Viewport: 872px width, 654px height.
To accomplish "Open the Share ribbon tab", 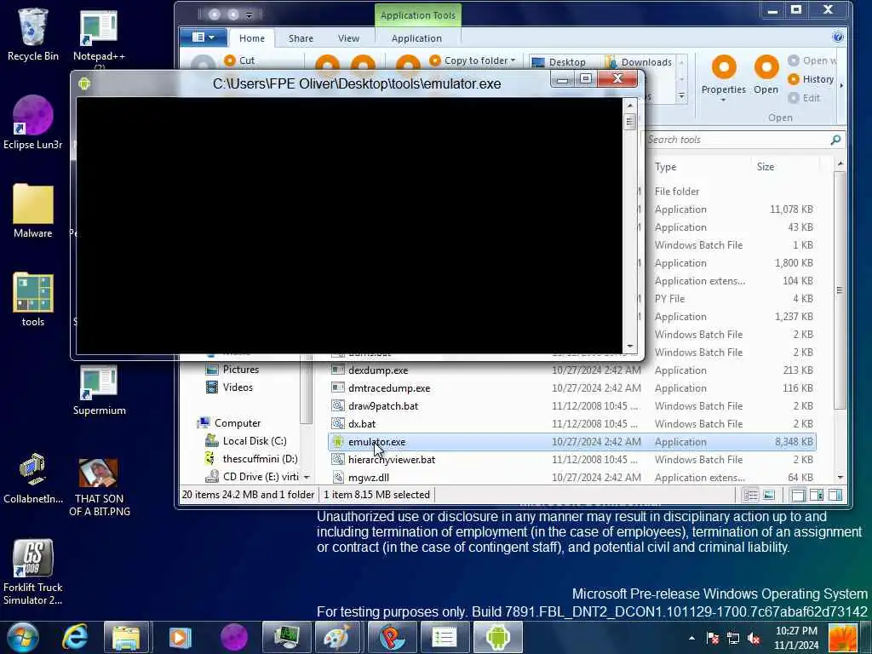I will click(301, 38).
